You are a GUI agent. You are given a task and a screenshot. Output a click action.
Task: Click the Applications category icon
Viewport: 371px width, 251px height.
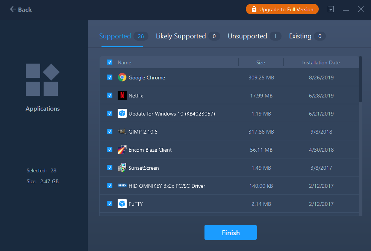coord(42,80)
